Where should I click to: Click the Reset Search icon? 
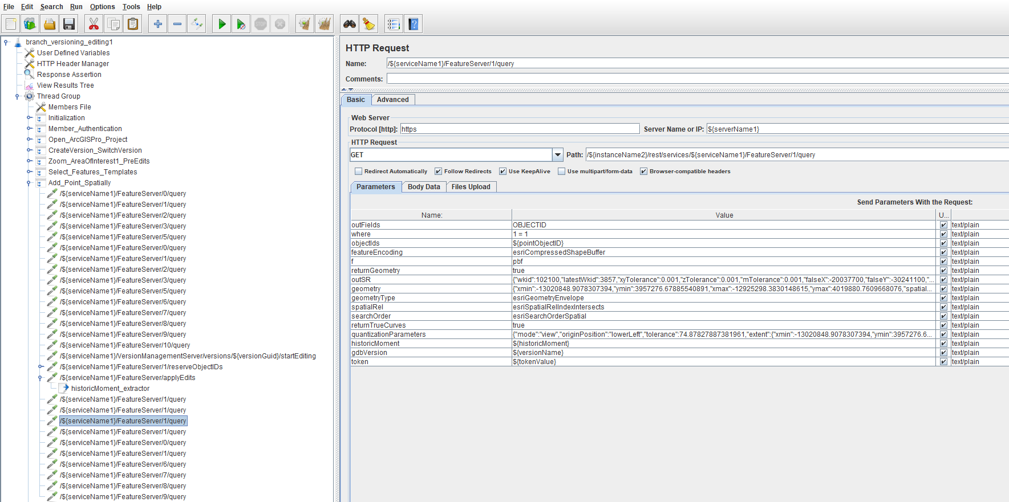pos(369,24)
